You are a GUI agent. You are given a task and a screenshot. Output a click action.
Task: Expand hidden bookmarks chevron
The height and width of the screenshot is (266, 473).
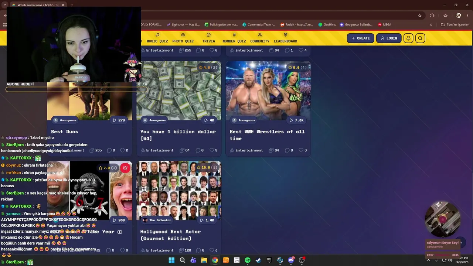pyautogui.click(x=431, y=24)
